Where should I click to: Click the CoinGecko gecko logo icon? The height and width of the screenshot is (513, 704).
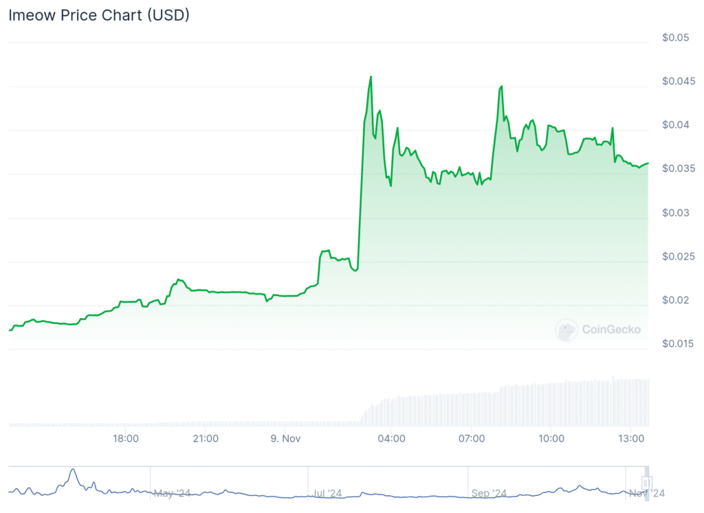(566, 330)
